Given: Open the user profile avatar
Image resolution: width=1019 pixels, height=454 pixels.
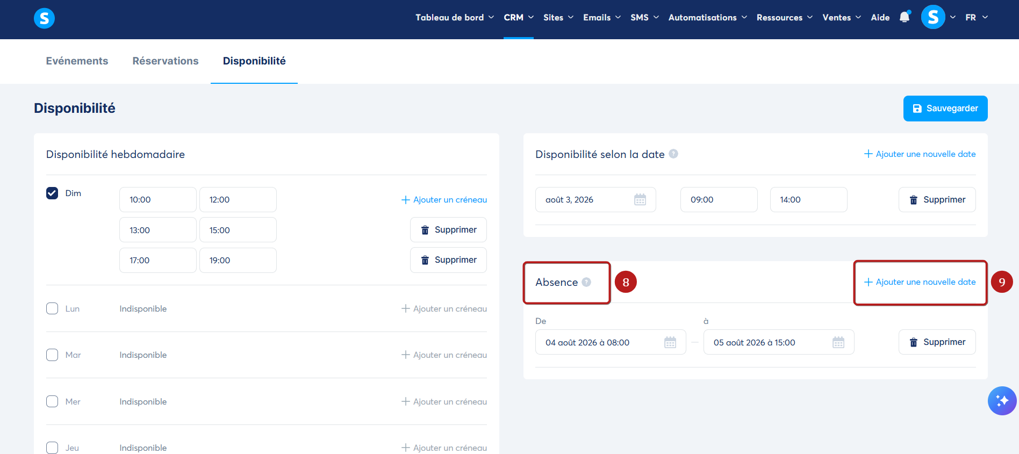Looking at the screenshot, I should (933, 17).
